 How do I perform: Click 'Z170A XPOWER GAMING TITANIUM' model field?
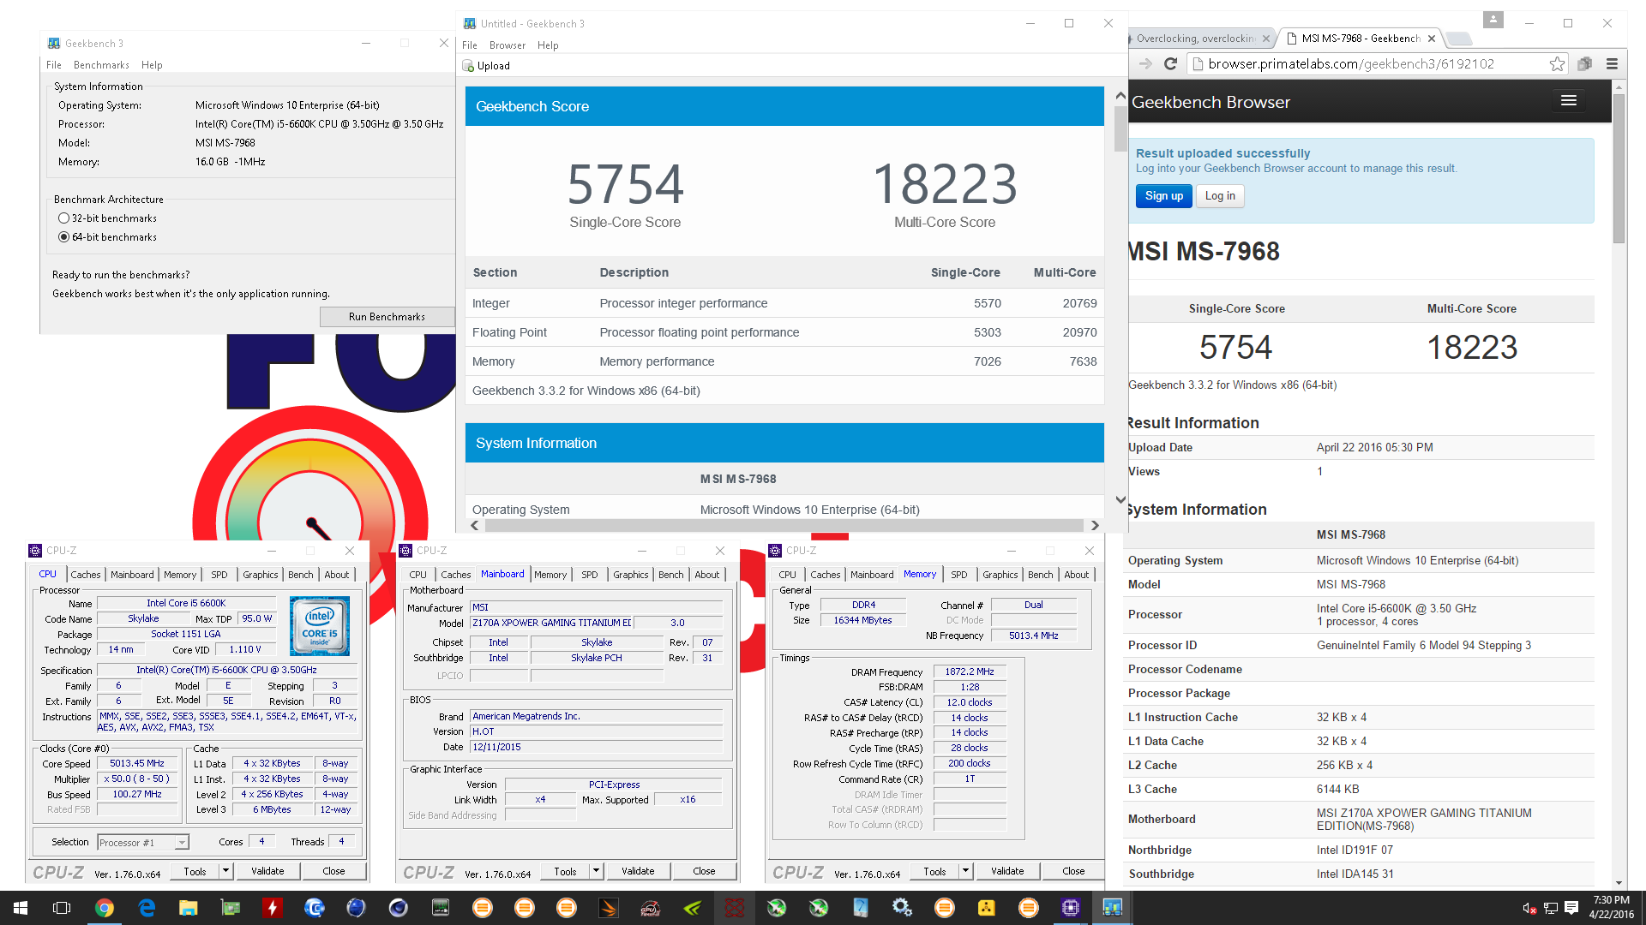552,623
